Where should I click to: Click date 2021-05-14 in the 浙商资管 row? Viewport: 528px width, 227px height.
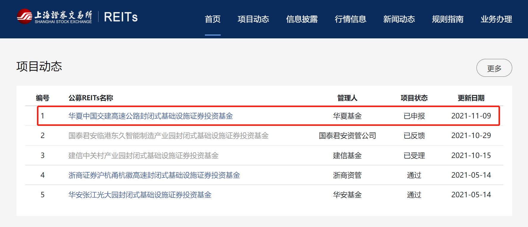point(471,175)
